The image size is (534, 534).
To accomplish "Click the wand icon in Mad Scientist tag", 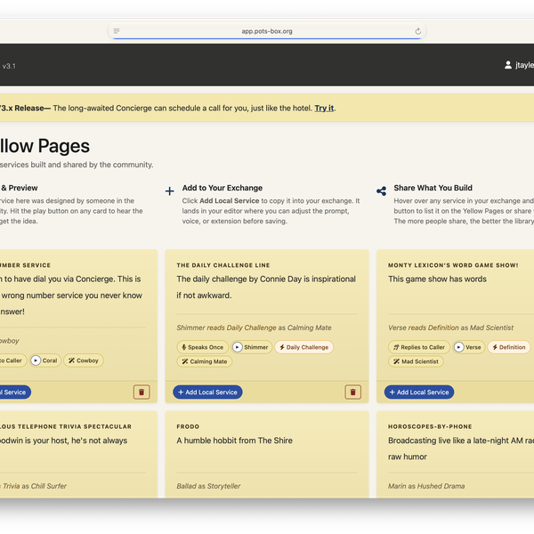I will (x=396, y=361).
